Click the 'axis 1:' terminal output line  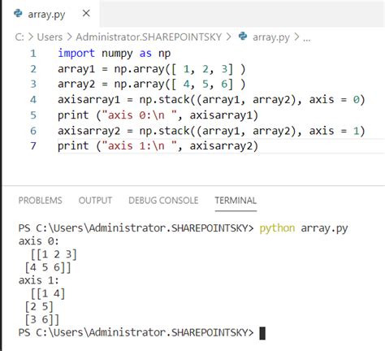38,280
